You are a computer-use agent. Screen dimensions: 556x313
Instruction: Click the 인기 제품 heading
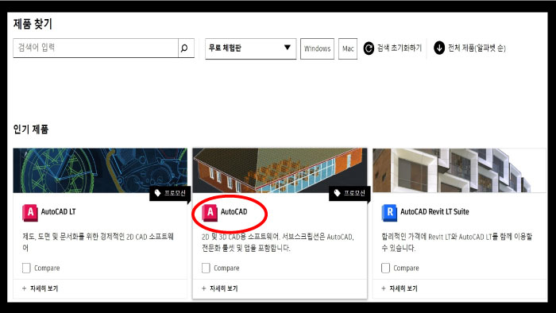tap(31, 129)
